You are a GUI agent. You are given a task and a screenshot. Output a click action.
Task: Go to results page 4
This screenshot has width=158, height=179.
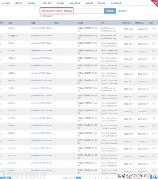(95, 178)
